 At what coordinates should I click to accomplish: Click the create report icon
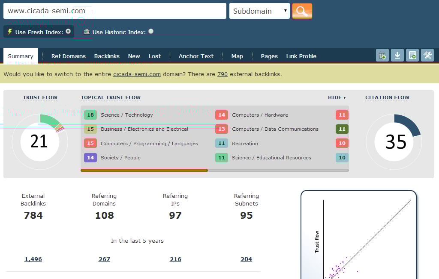412,55
